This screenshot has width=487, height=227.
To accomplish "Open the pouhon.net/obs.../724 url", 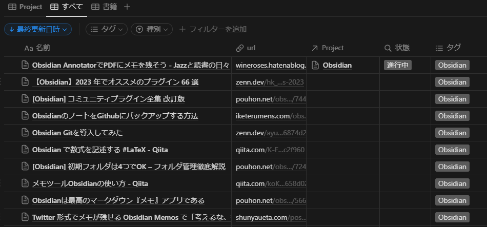I will click(271, 167).
